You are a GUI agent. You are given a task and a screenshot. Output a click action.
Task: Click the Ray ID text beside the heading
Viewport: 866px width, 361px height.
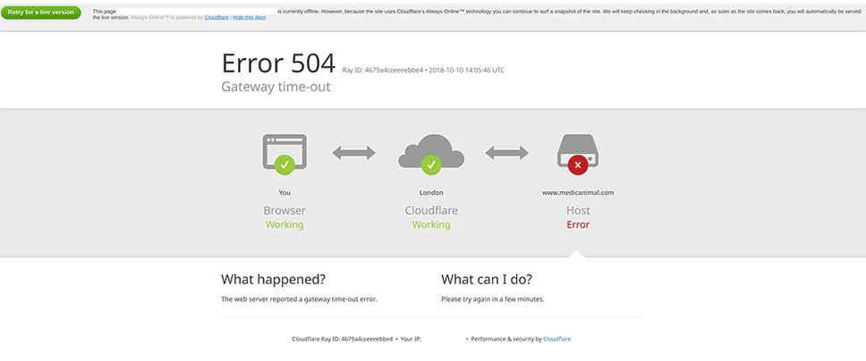[424, 70]
